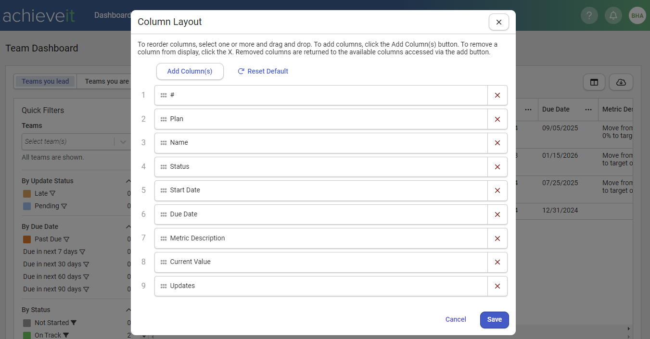This screenshot has width=650, height=339.
Task: Select the Metric Description column row
Action: click(321, 239)
